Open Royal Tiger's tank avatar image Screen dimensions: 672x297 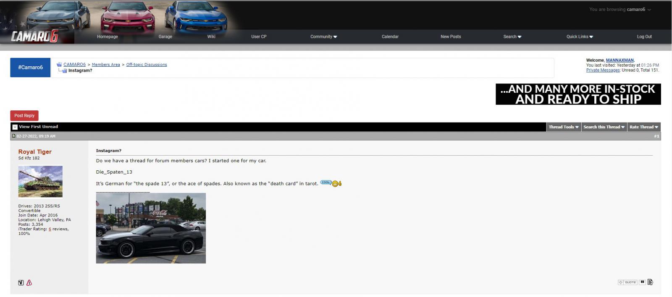(40, 181)
